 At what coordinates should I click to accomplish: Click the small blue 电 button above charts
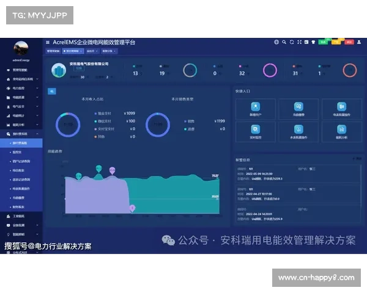point(52,92)
